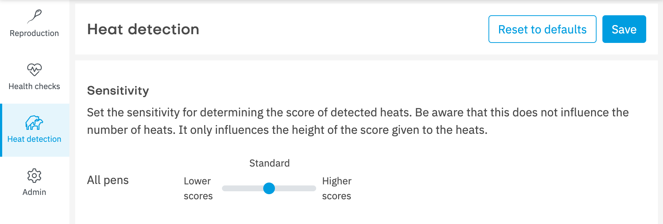Click the Reproduction sperm icon

pyautogui.click(x=34, y=16)
